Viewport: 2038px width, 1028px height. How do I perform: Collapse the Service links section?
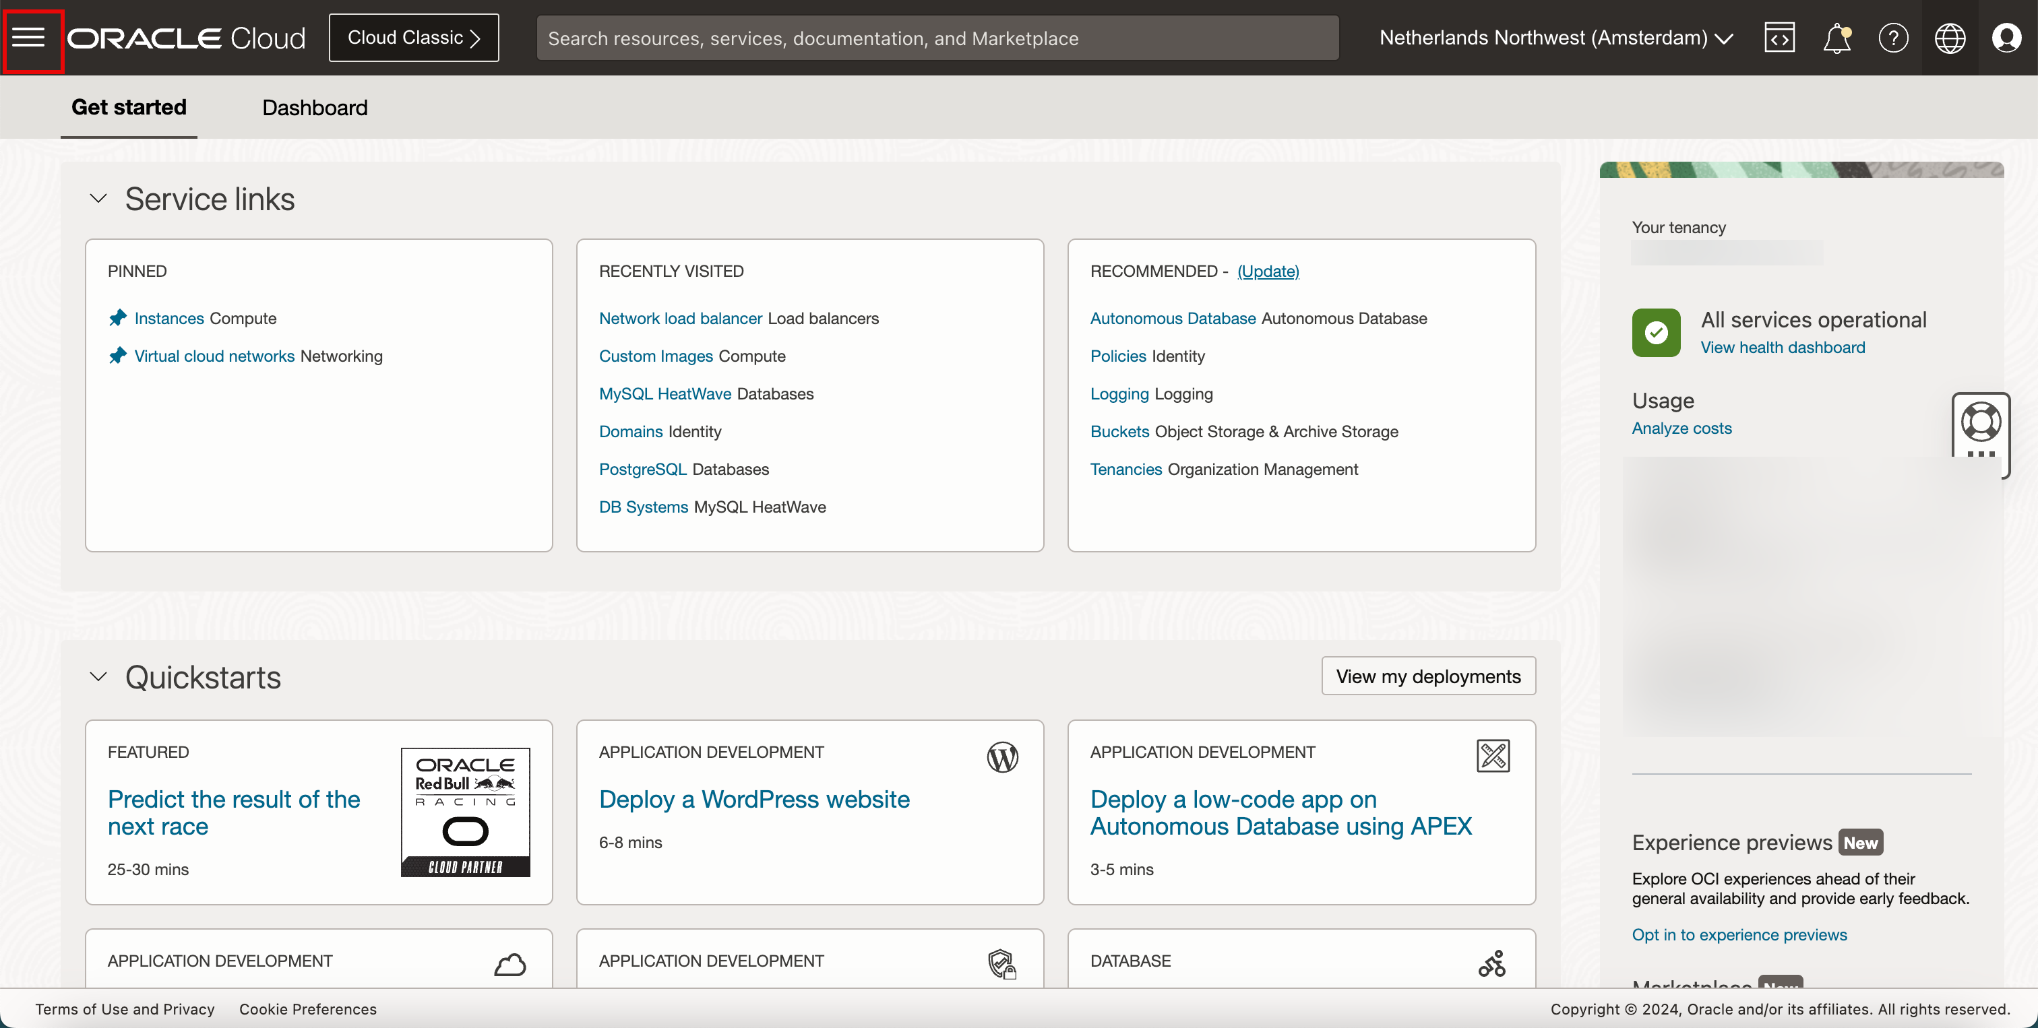tap(98, 199)
